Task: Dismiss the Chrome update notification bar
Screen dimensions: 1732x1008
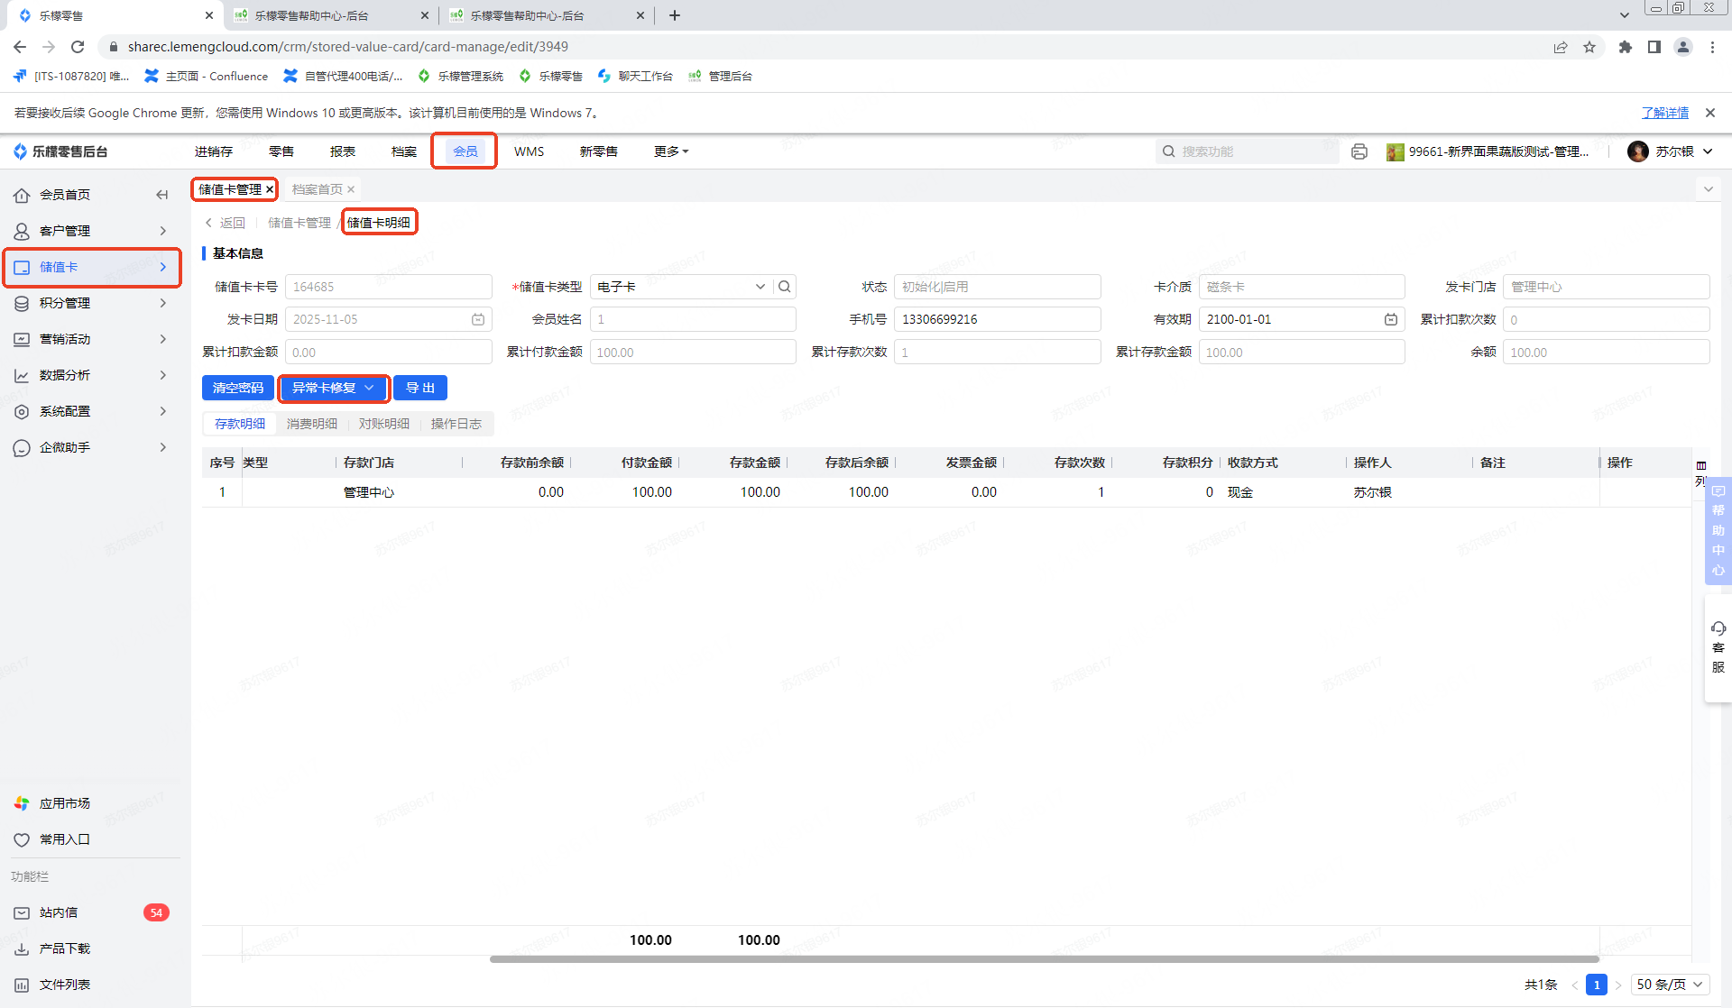Action: [1709, 113]
